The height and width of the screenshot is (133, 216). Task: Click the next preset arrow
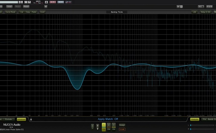click(x=22, y=2)
